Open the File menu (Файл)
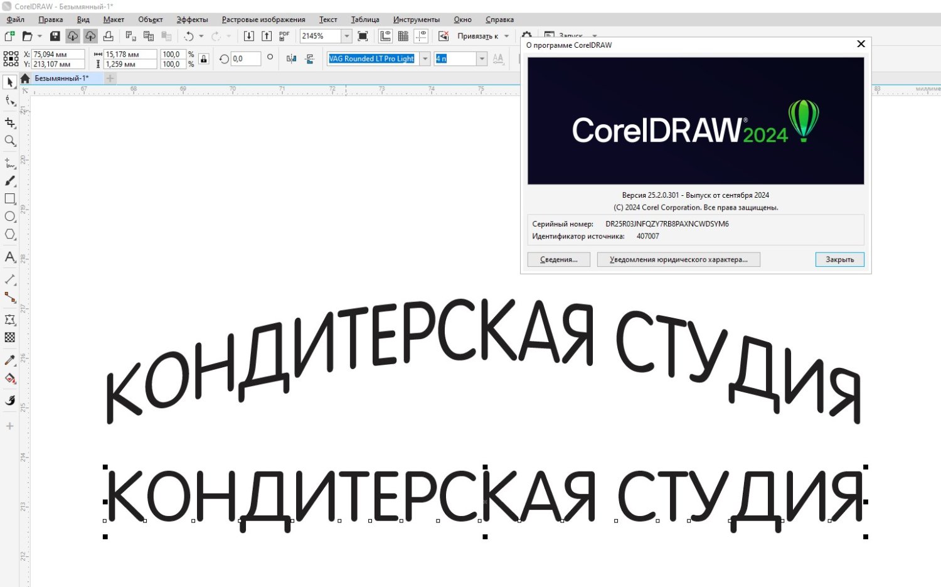 tap(16, 19)
